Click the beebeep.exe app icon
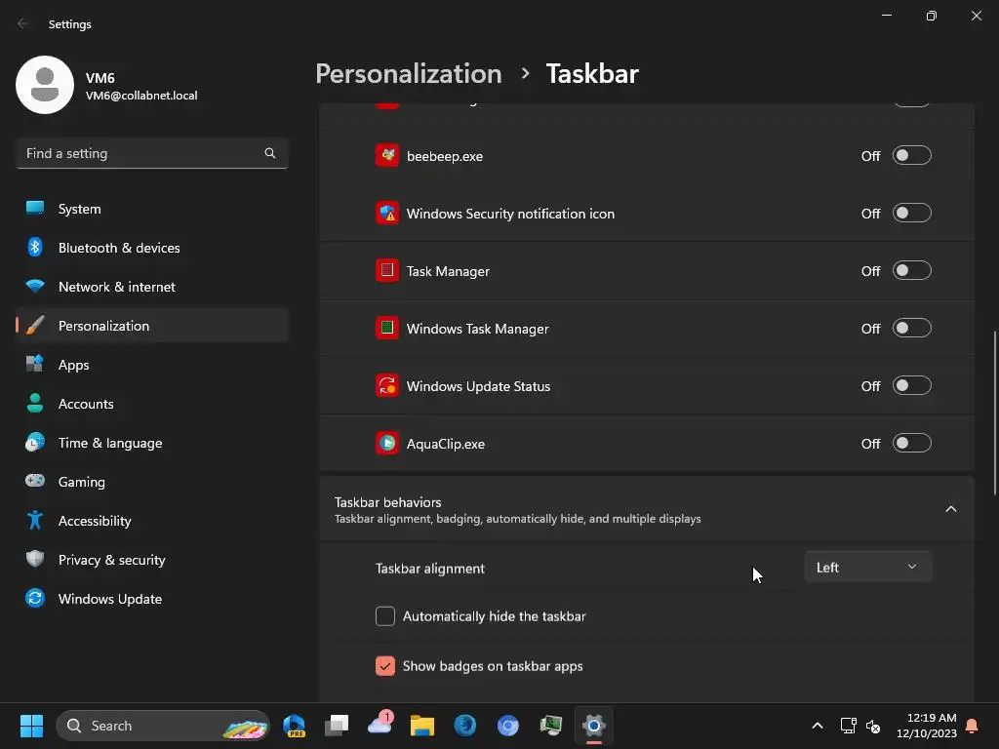 pyautogui.click(x=386, y=155)
